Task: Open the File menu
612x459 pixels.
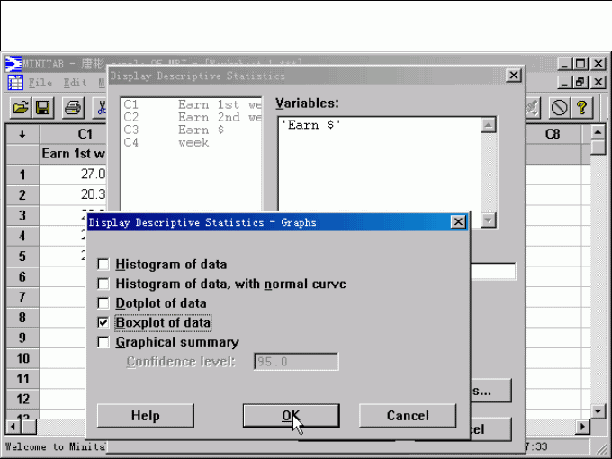Action: [40, 83]
